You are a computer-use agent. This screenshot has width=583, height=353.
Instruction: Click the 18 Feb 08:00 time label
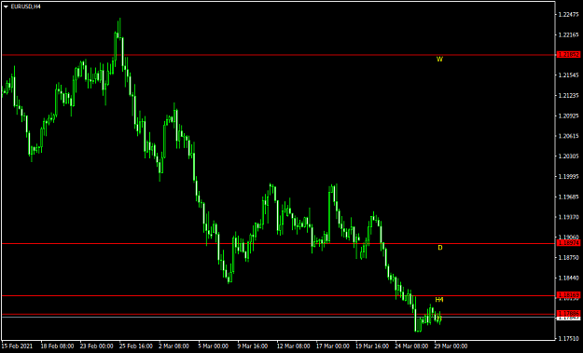point(57,346)
